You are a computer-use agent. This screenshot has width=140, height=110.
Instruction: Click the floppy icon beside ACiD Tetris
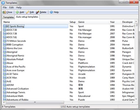coord(4,74)
